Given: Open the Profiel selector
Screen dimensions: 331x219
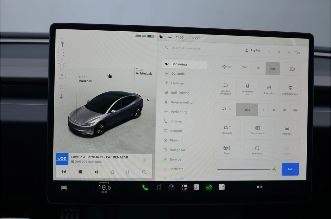Looking at the screenshot, I should point(253,51).
